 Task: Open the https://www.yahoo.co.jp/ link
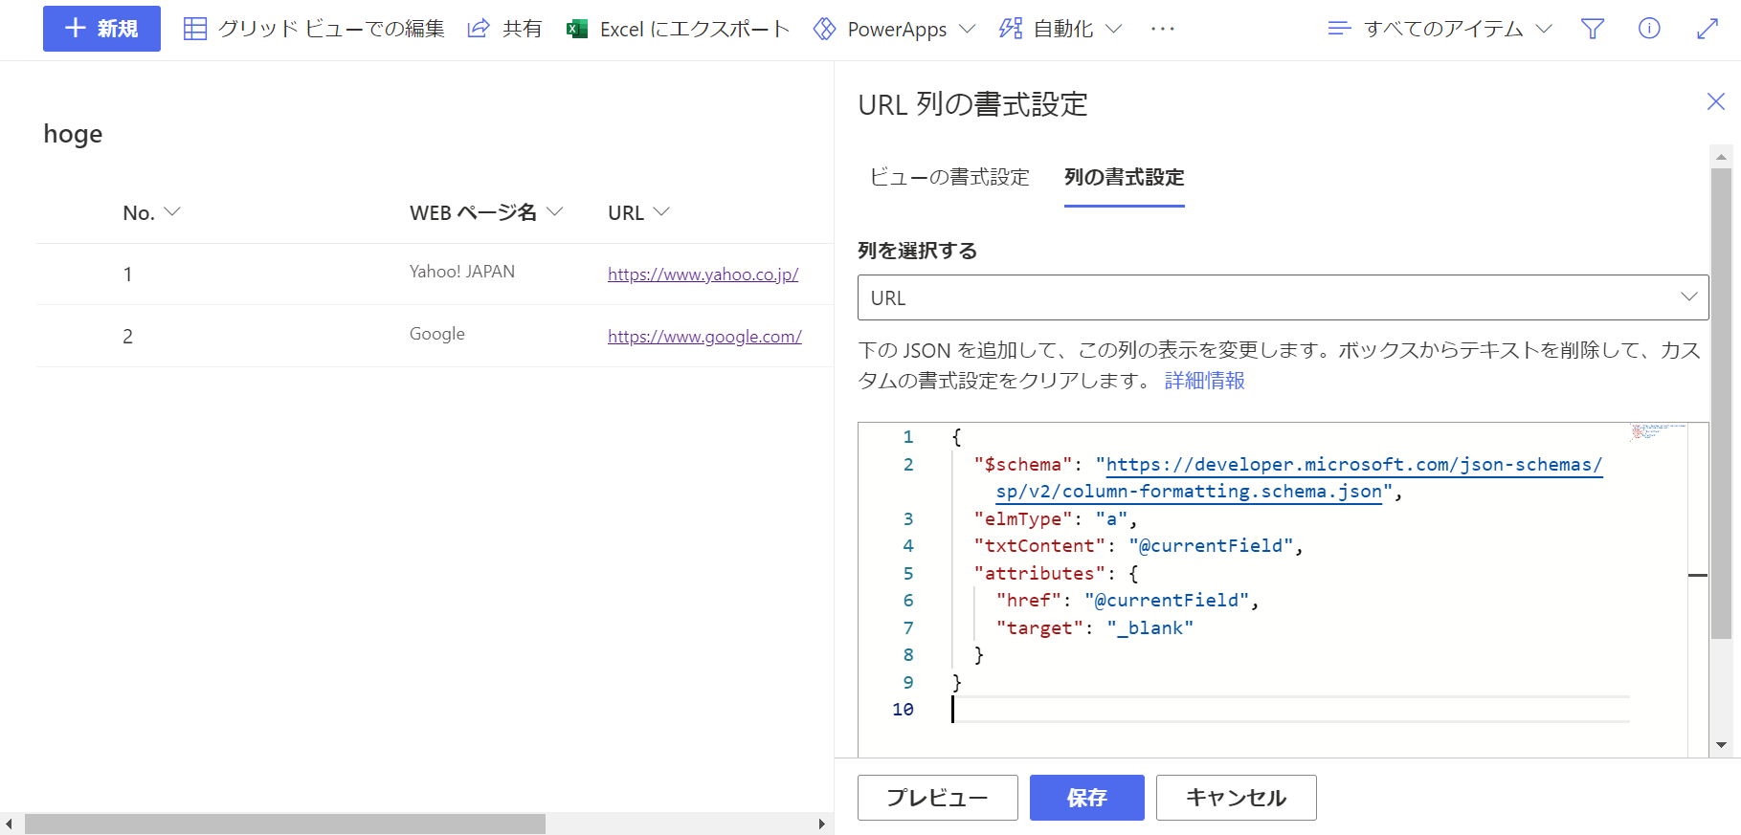pos(703,275)
